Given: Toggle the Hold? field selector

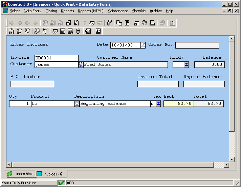Looking at the screenshot, I should point(187,64).
